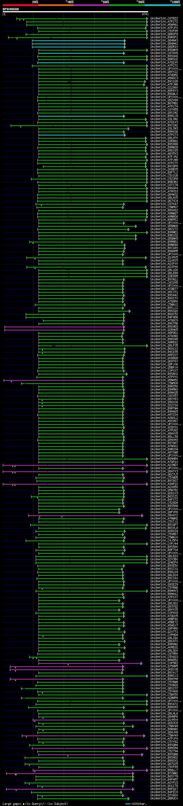Image resolution: width=183 pixels, height=806 pixels.
Task: Select the UniRef100_C6TH55 label
Action: [x=164, y=110]
